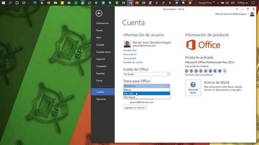The width and height of the screenshot is (259, 145).
Task: Launch Microsoft Edge from the taskbar
Action: coord(35,3)
